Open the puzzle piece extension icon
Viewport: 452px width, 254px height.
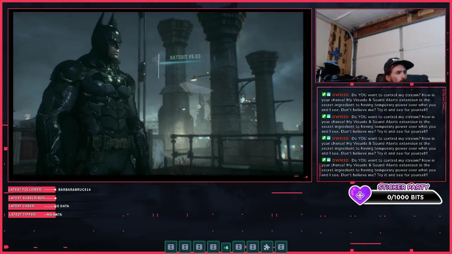pos(267,247)
